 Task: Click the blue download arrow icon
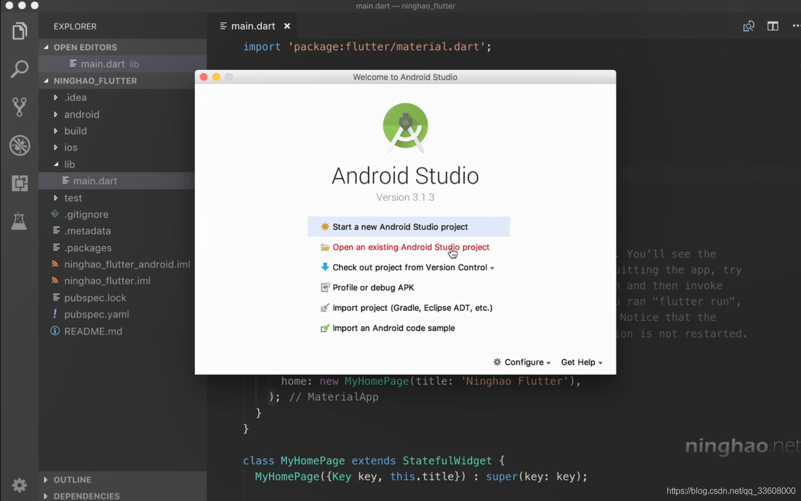pos(325,267)
